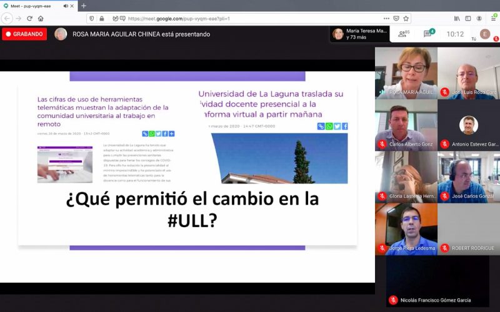Open the Firefox account icon
Viewport: 500px width, 312px height.
point(479,19)
